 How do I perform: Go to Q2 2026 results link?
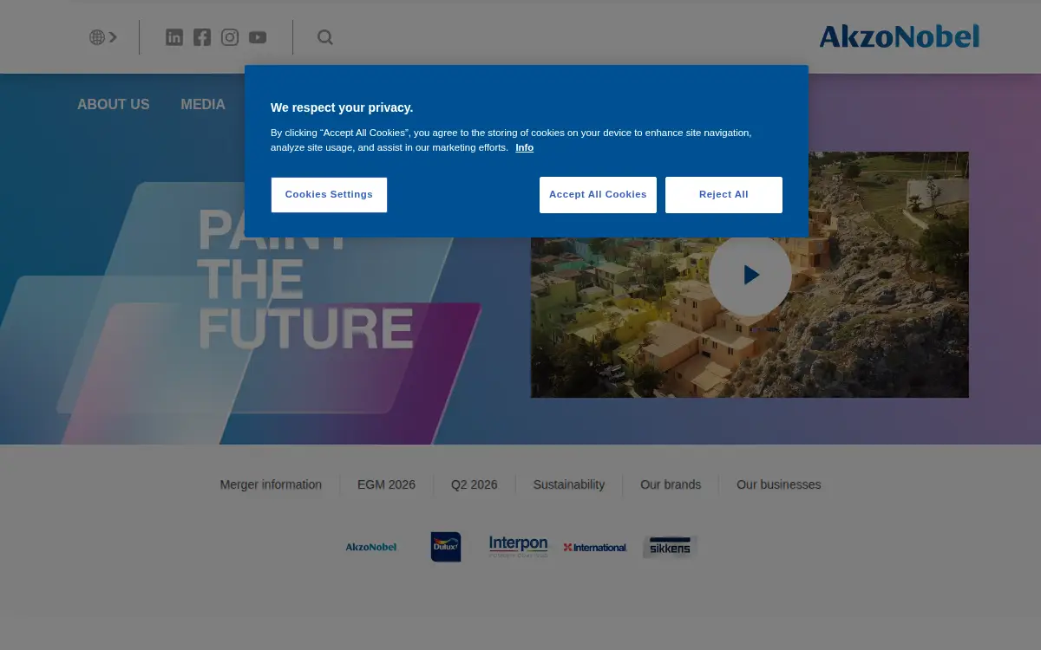coord(475,484)
